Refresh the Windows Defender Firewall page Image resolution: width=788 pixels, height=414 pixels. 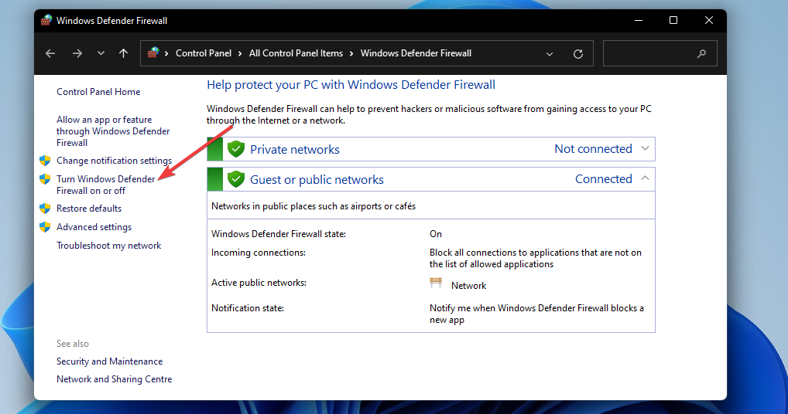click(x=578, y=53)
